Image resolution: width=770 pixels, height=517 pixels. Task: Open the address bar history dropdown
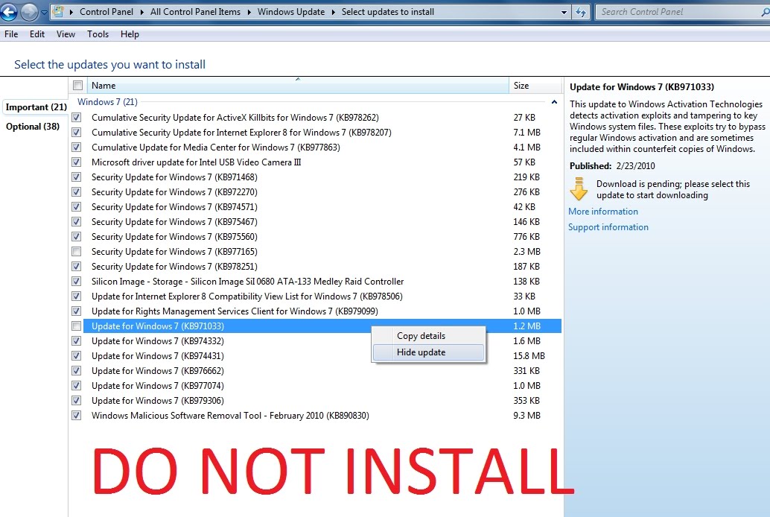[564, 12]
